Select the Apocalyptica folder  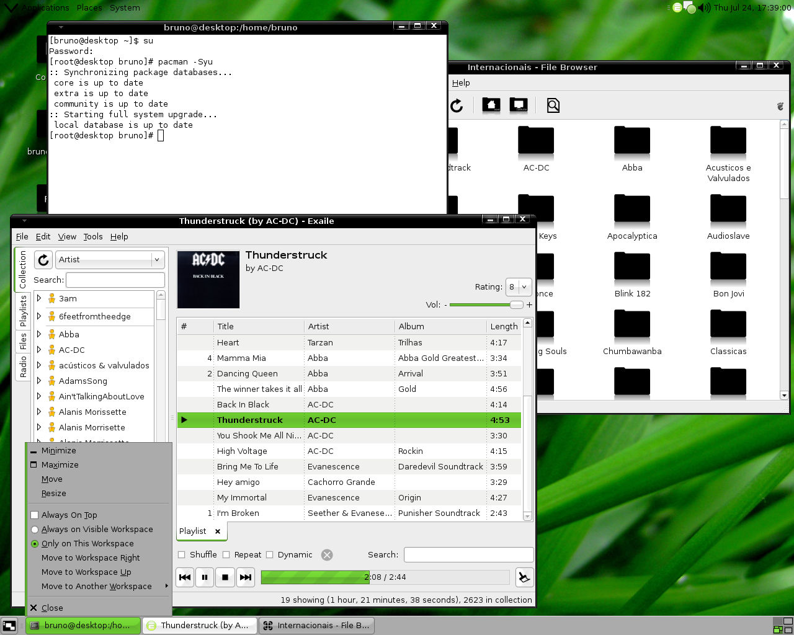(x=632, y=217)
